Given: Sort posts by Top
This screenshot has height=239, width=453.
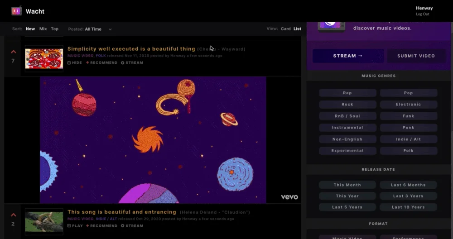Looking at the screenshot, I should [x=55, y=29].
